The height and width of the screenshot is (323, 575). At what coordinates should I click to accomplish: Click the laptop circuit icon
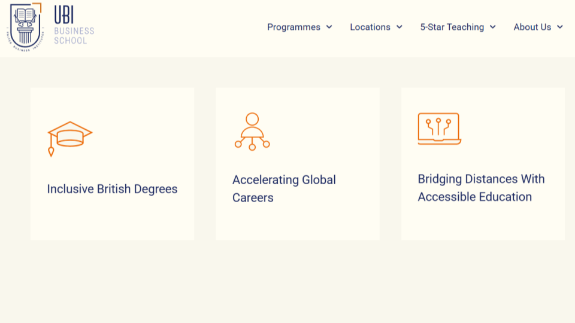pos(439,129)
